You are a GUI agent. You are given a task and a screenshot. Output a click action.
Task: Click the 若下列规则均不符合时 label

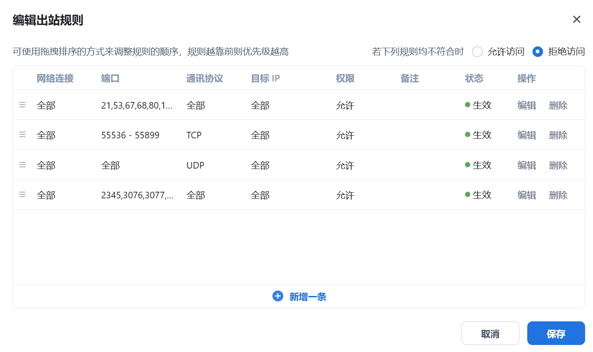pos(418,52)
